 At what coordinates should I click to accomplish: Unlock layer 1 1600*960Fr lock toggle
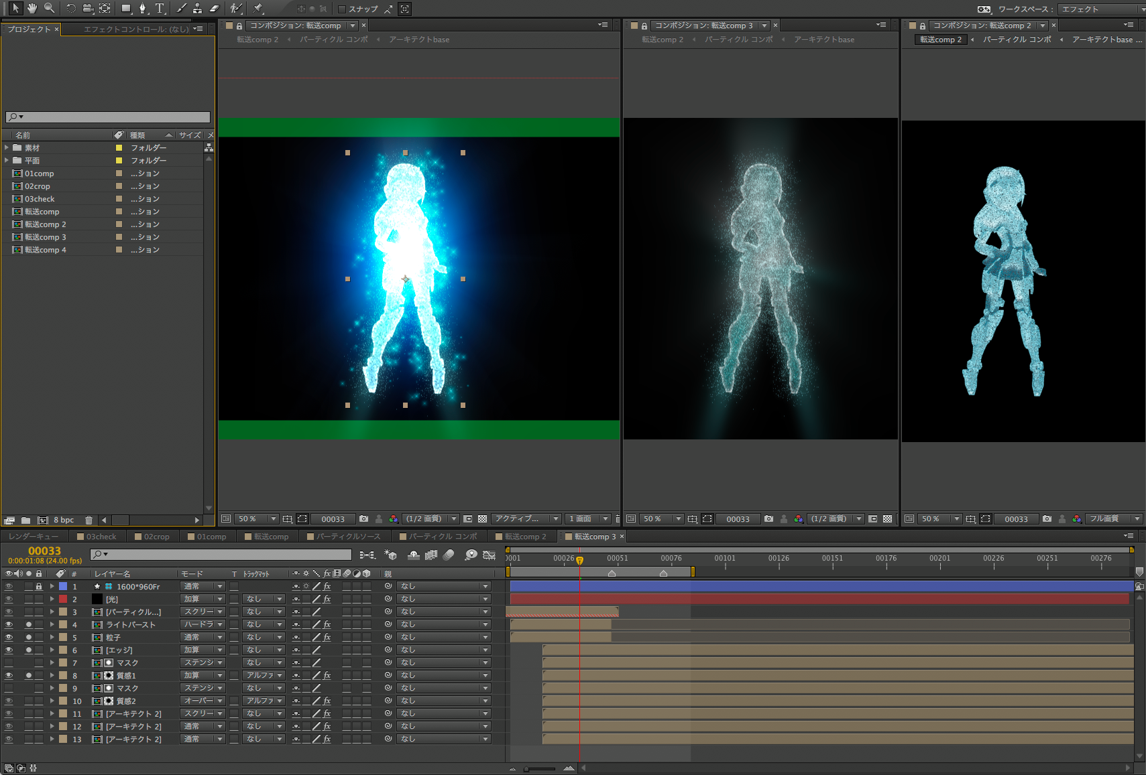click(x=39, y=586)
